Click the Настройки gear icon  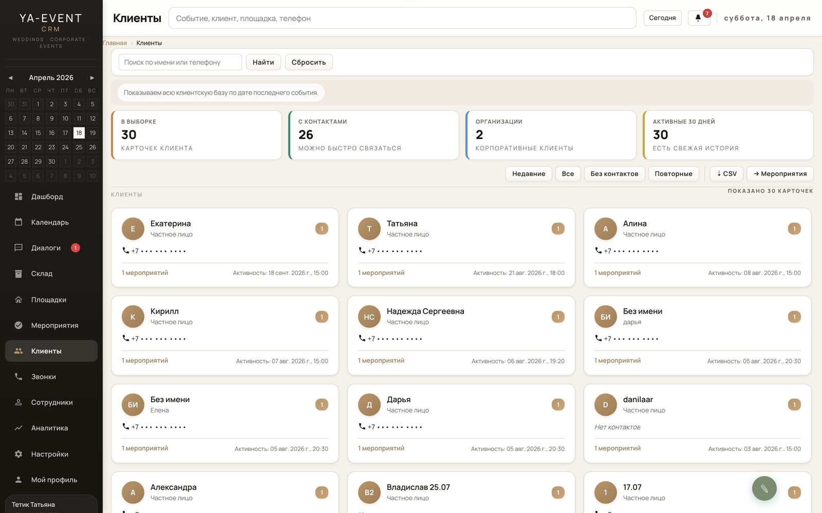(18, 454)
